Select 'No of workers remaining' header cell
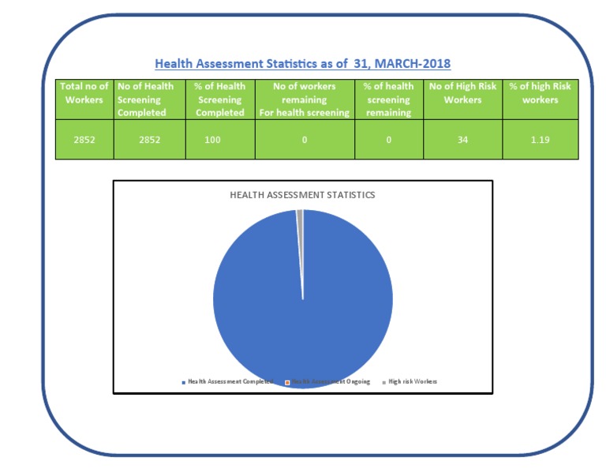606x469 pixels. pos(305,99)
